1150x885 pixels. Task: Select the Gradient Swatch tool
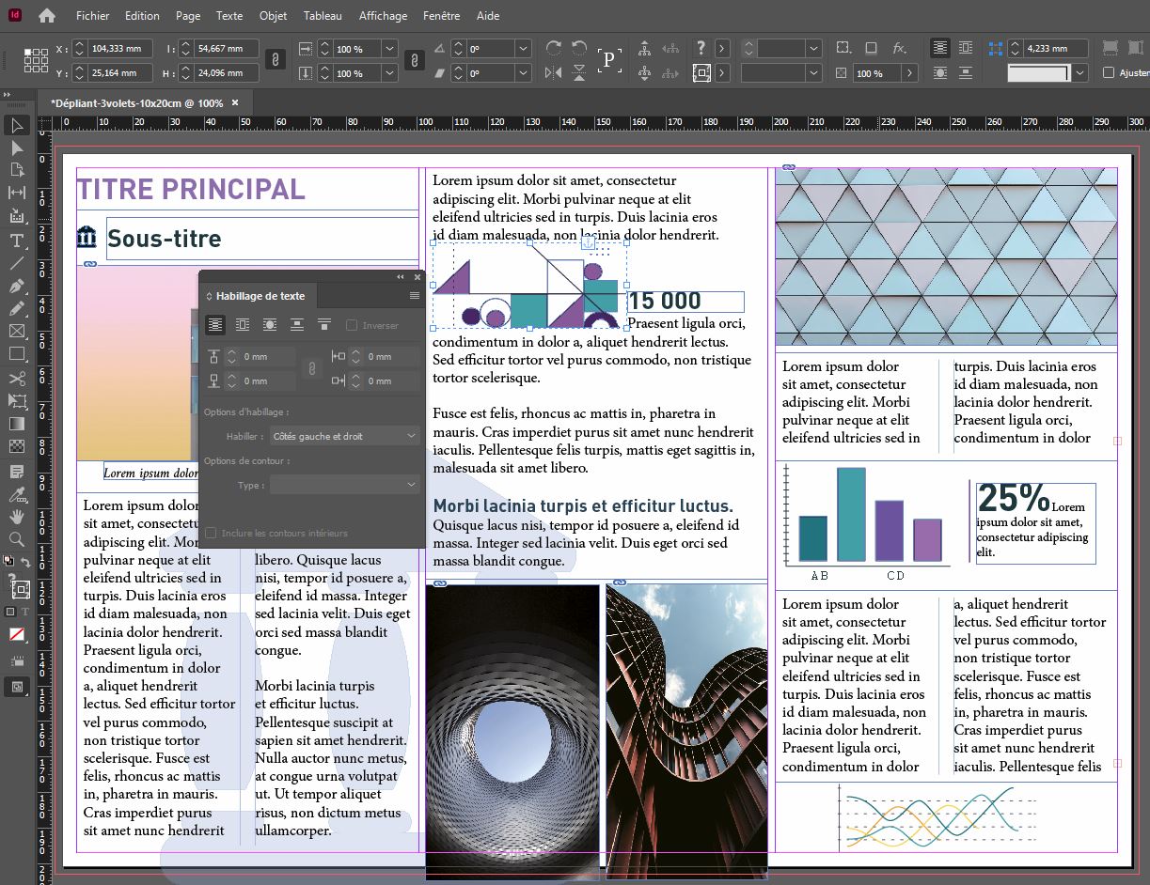[x=17, y=424]
